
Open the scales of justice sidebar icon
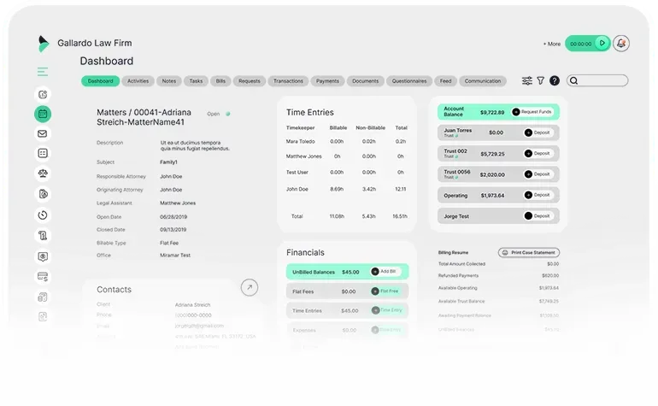[x=43, y=174]
